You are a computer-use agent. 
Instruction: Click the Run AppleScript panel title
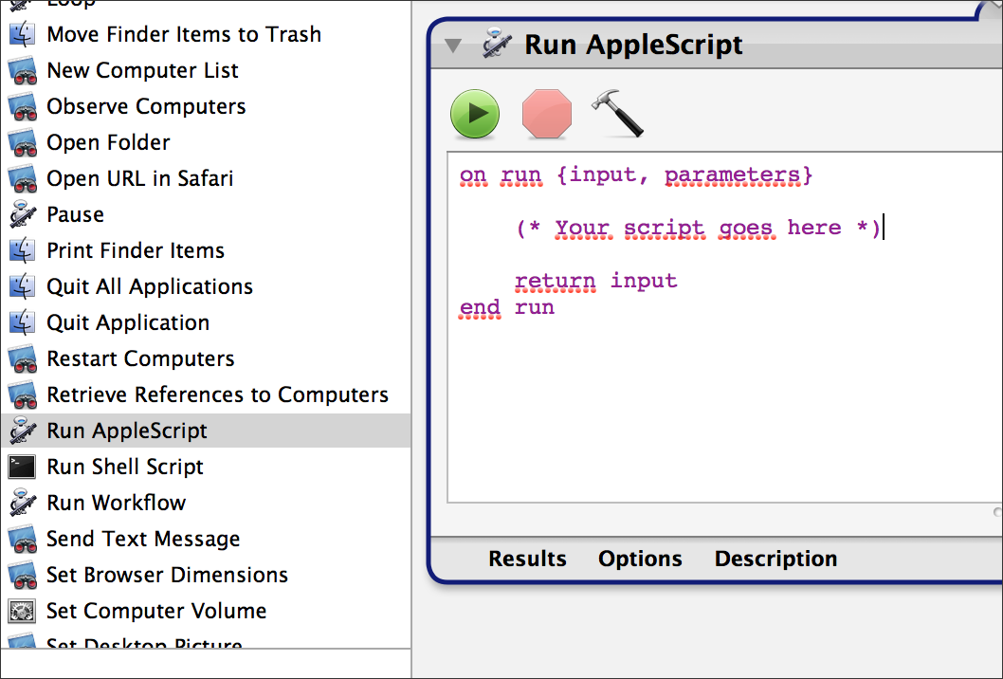click(x=633, y=45)
